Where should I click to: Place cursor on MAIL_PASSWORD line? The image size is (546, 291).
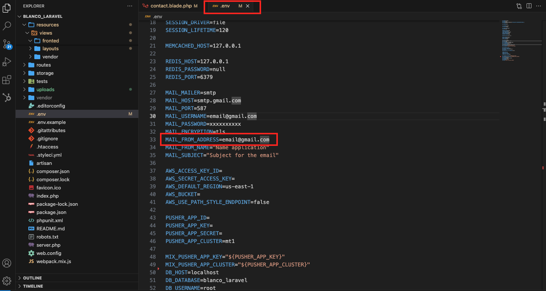pyautogui.click(x=203, y=124)
